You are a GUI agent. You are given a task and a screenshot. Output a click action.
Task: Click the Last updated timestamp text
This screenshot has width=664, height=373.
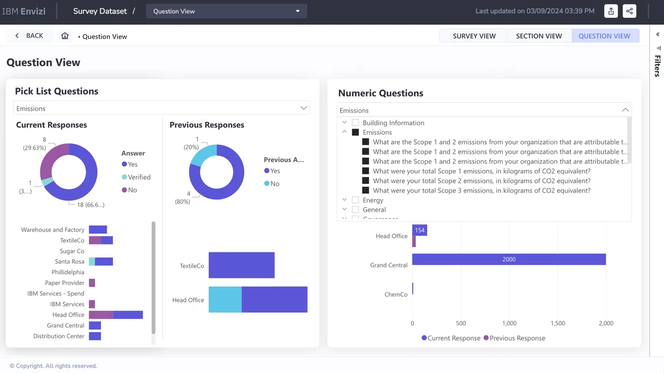535,11
